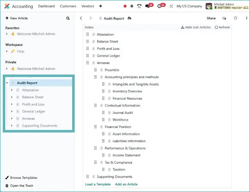Screen dimensions: 250x192
Task: Click the cloud saved icon
Action: (130, 18)
